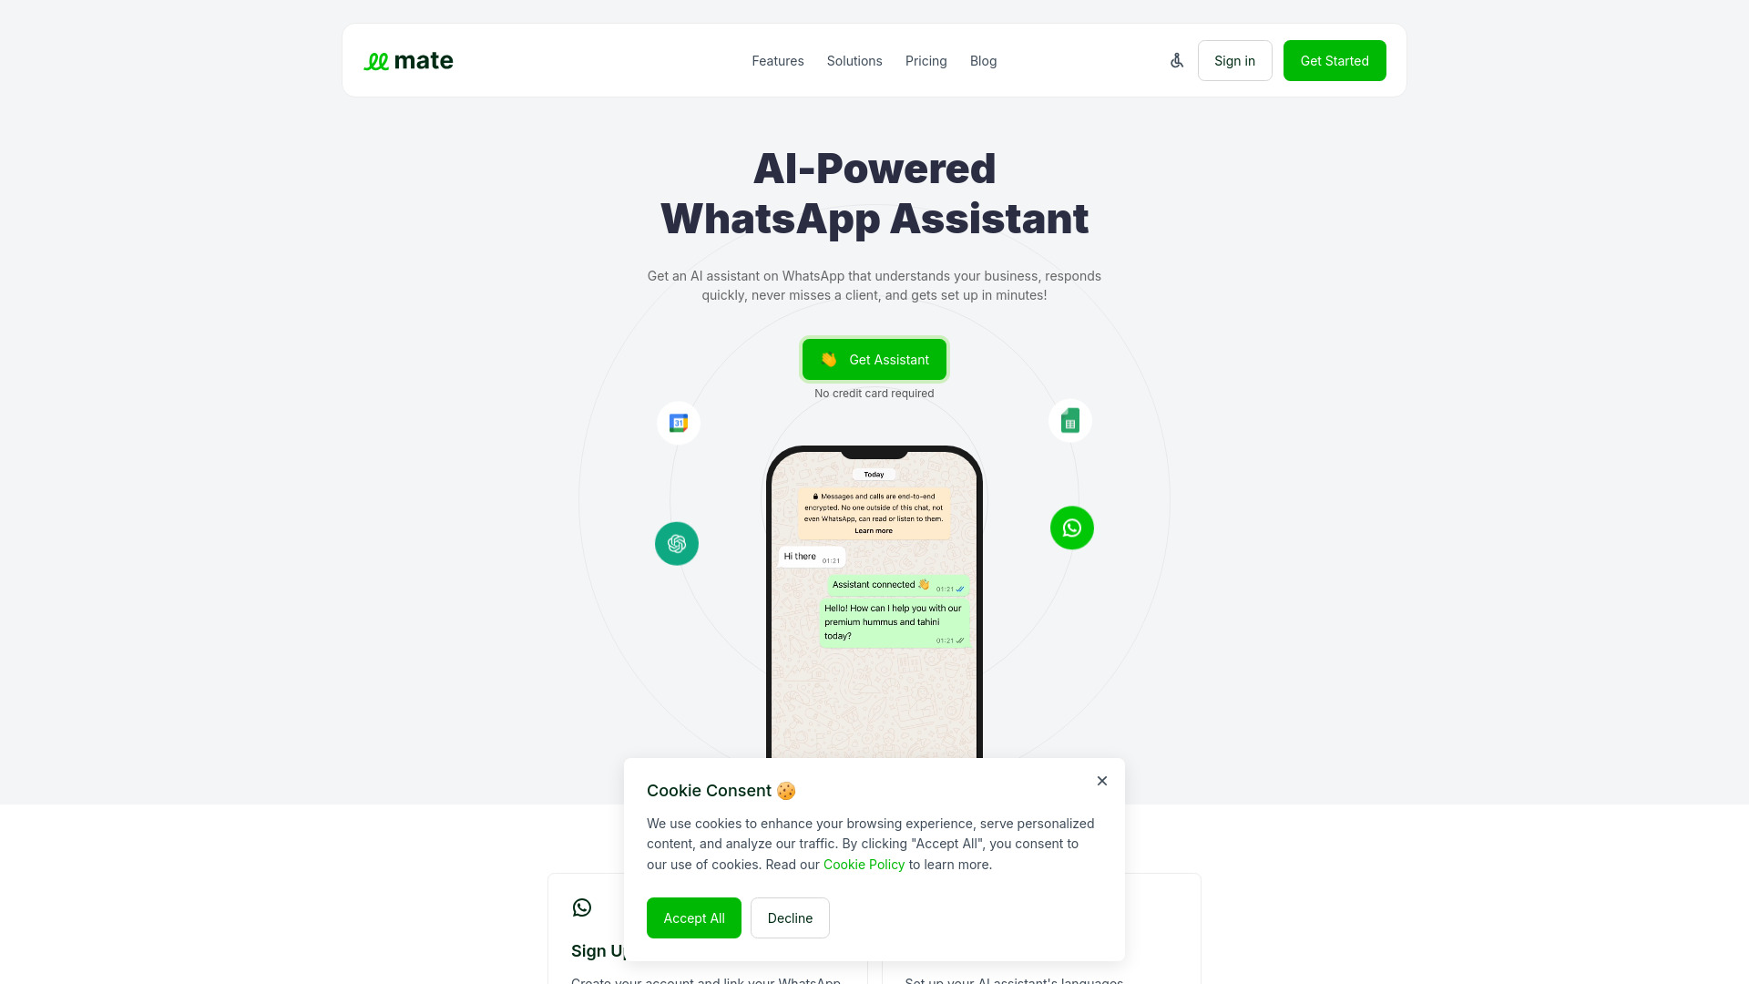Click the cookie emoji icon in consent banner

click(x=787, y=789)
